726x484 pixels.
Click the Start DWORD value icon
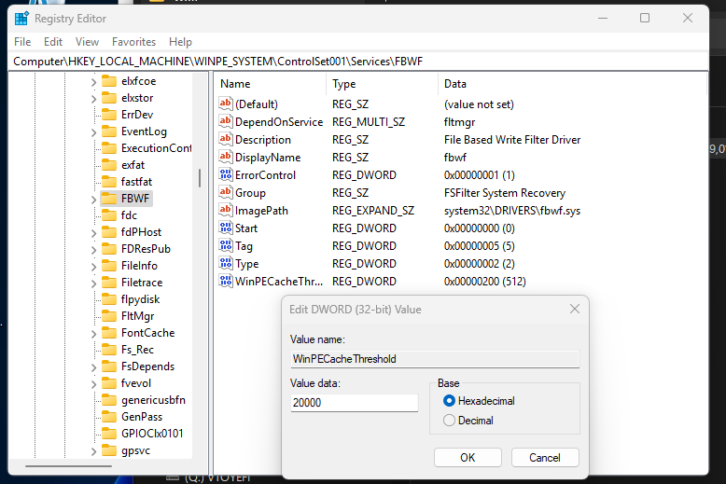pos(226,228)
